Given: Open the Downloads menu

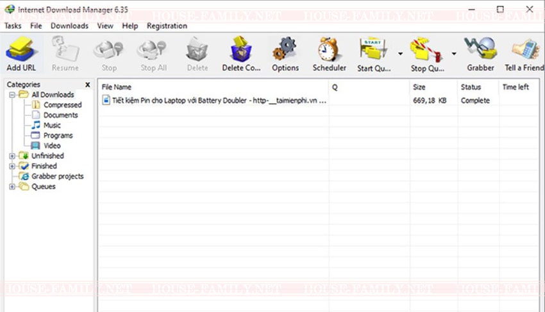Looking at the screenshot, I should pyautogui.click(x=69, y=26).
